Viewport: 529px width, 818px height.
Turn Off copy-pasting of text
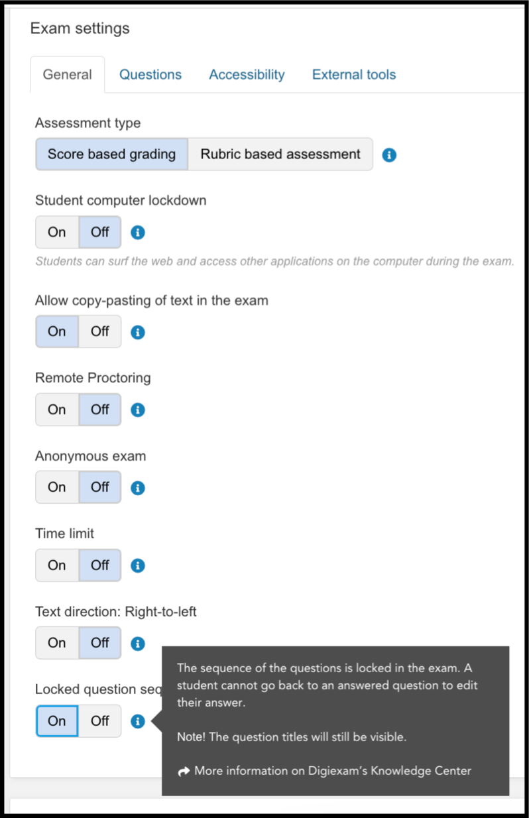[100, 331]
